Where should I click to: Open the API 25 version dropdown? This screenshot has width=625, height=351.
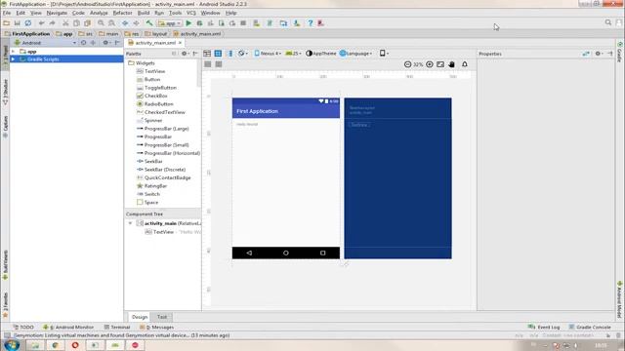click(x=293, y=54)
